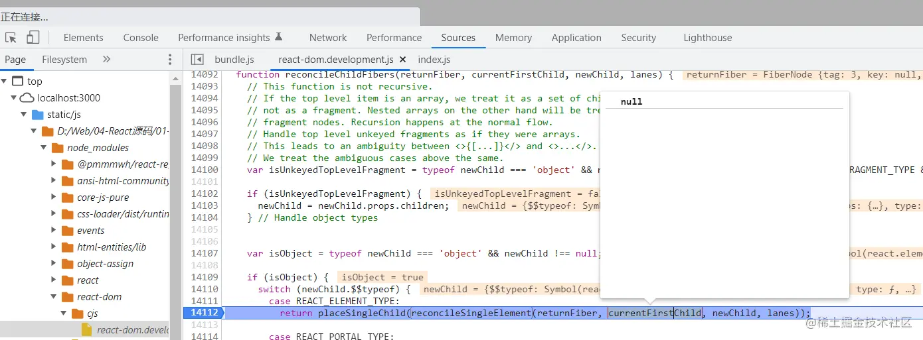This screenshot has height=340, width=923.
Task: Set a breakpoint on line 14109
Action: coord(205,277)
